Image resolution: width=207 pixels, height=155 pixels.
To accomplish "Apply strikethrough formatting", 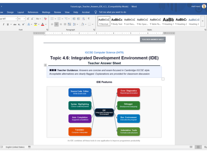I will tap(15, 24).
